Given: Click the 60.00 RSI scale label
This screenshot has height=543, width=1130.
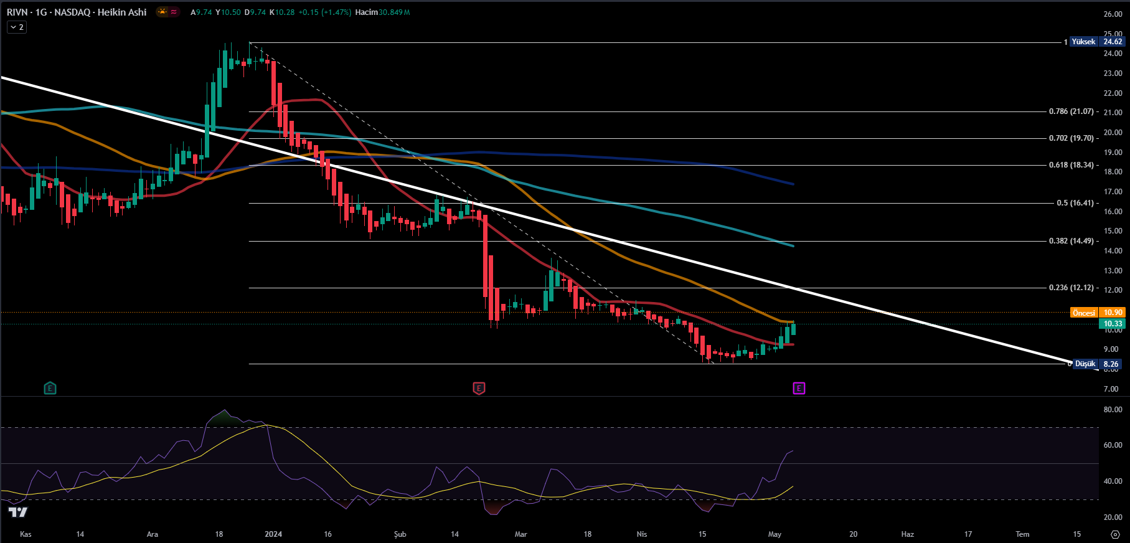Looking at the screenshot, I should point(1113,445).
